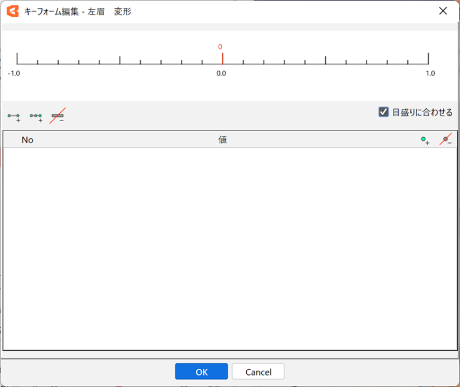
Task: Click the ruler tick at 1.0
Action: (428, 59)
